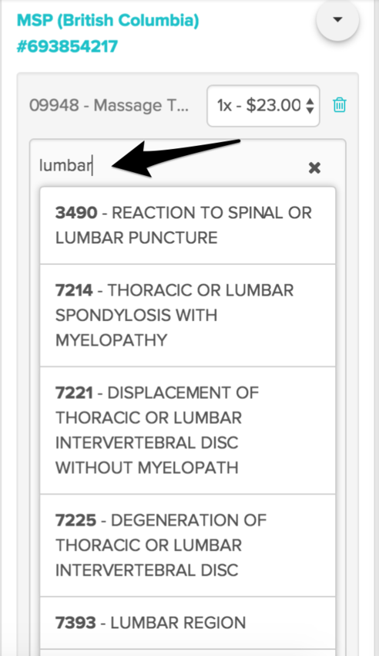Image resolution: width=379 pixels, height=656 pixels.
Task: Click the bold code 7393
Action: (75, 623)
